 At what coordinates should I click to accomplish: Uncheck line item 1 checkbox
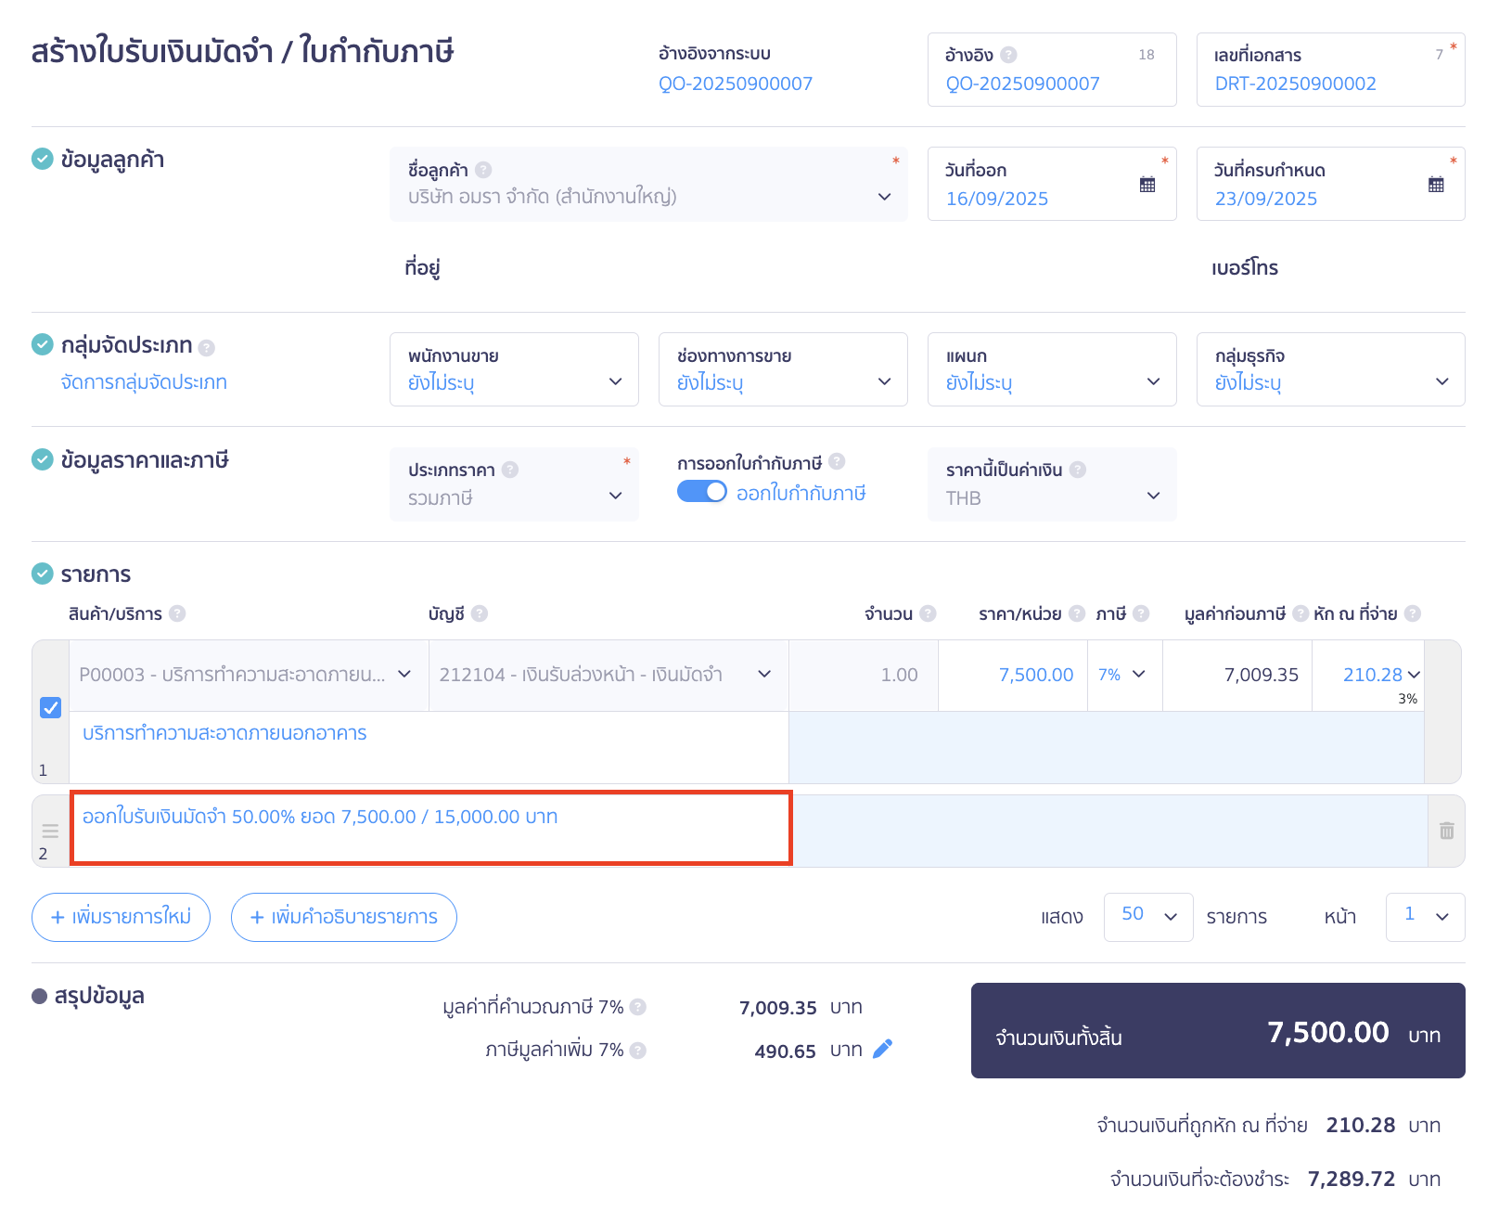[51, 707]
